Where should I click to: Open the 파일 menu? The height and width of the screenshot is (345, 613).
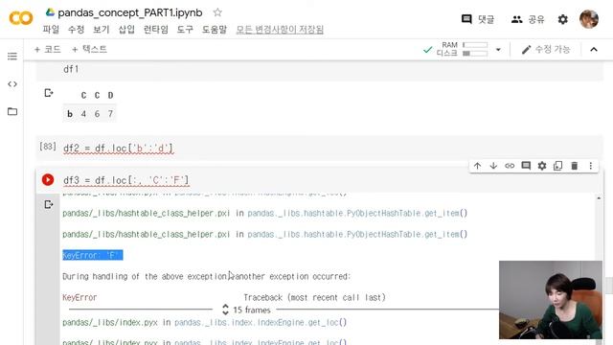tap(51, 30)
